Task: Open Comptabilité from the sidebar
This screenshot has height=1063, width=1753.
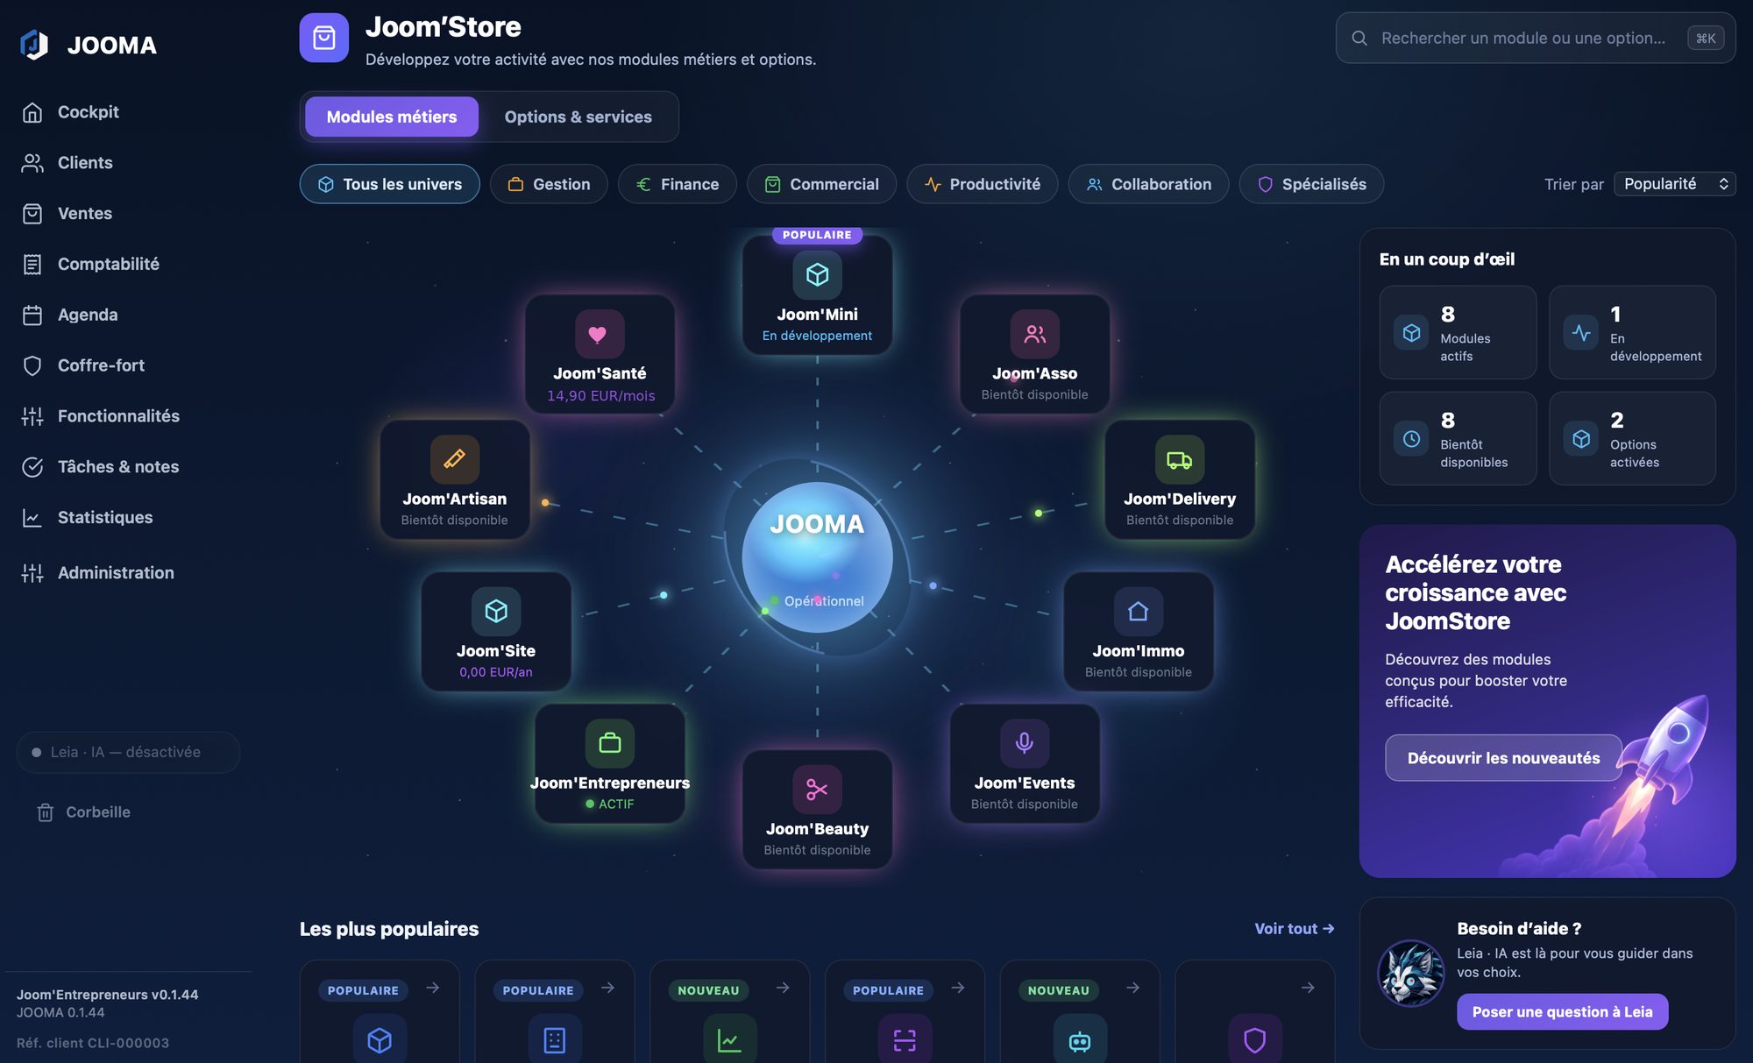Action: (x=108, y=265)
